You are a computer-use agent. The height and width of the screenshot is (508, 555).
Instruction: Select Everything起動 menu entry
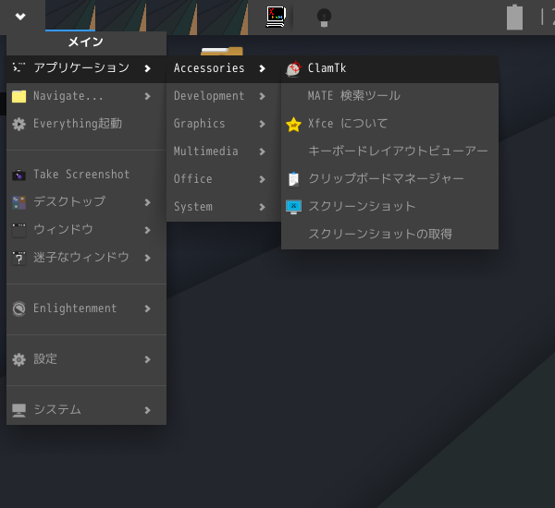(86, 124)
